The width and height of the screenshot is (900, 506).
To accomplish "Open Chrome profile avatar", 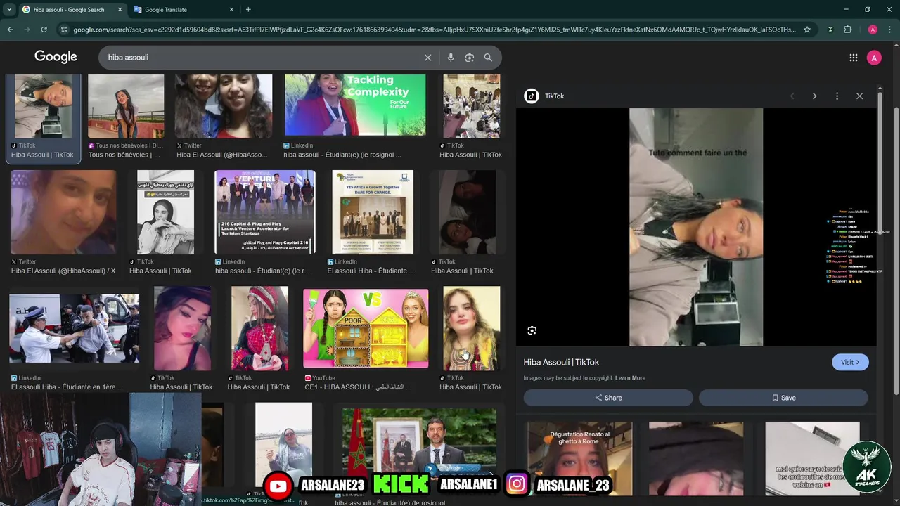I will (873, 30).
